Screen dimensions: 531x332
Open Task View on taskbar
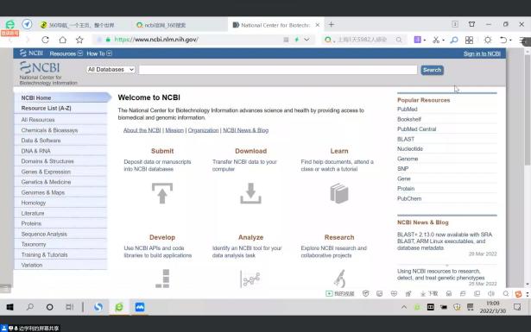point(69,307)
